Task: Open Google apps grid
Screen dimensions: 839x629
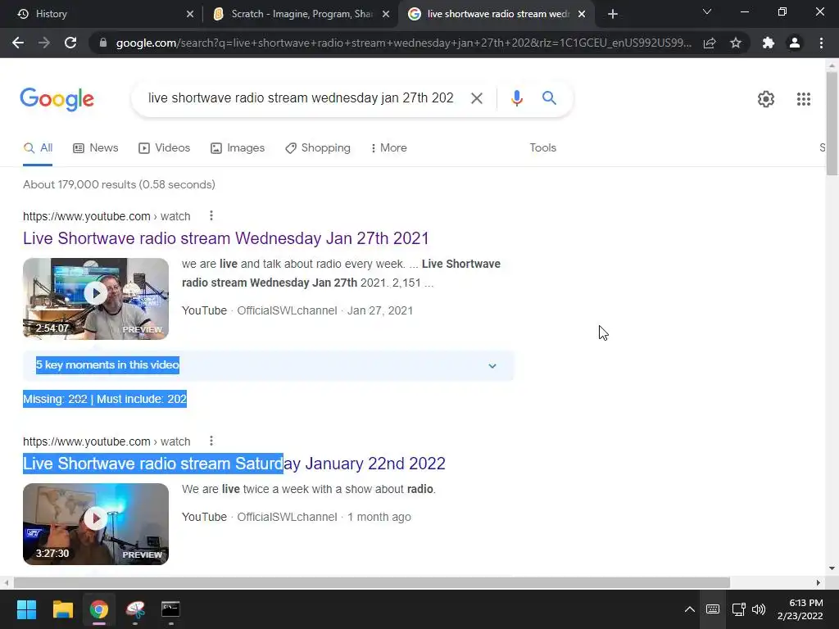Action: pyautogui.click(x=803, y=99)
